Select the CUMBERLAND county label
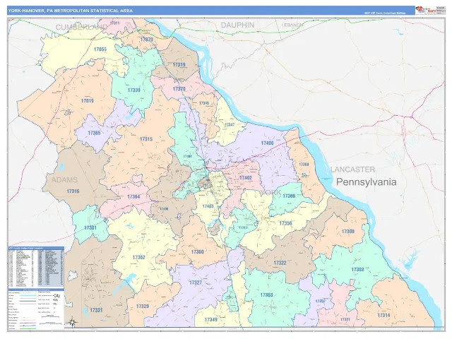This screenshot has width=452, height=339. pyautogui.click(x=82, y=28)
